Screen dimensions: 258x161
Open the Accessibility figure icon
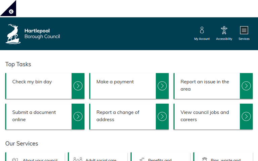(224, 31)
